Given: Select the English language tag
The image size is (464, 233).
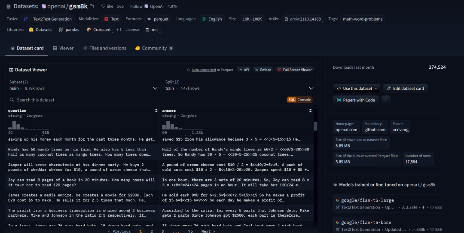Looking at the screenshot, I should 211,19.
